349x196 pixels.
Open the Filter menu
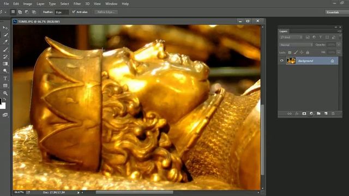click(x=77, y=4)
